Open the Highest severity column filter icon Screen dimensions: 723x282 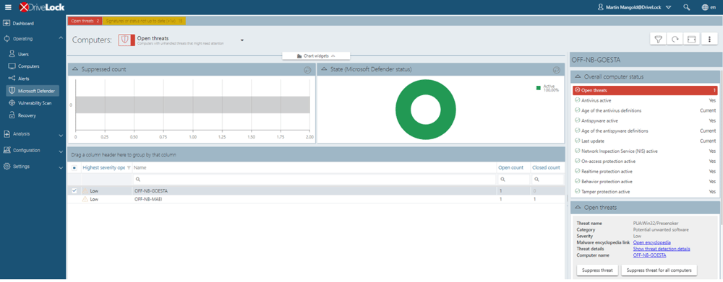click(x=129, y=168)
